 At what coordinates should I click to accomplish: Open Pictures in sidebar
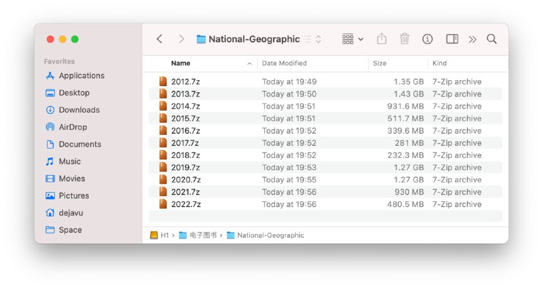point(67,195)
